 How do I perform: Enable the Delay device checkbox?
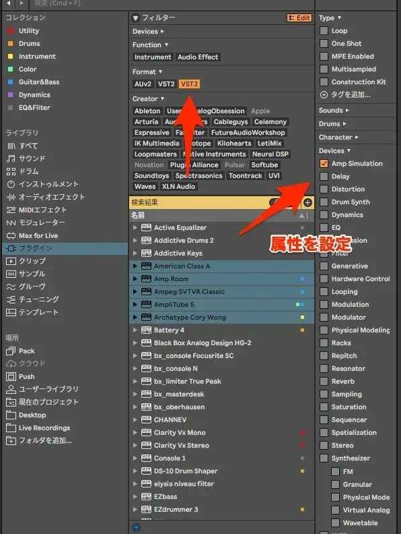pyautogui.click(x=324, y=177)
